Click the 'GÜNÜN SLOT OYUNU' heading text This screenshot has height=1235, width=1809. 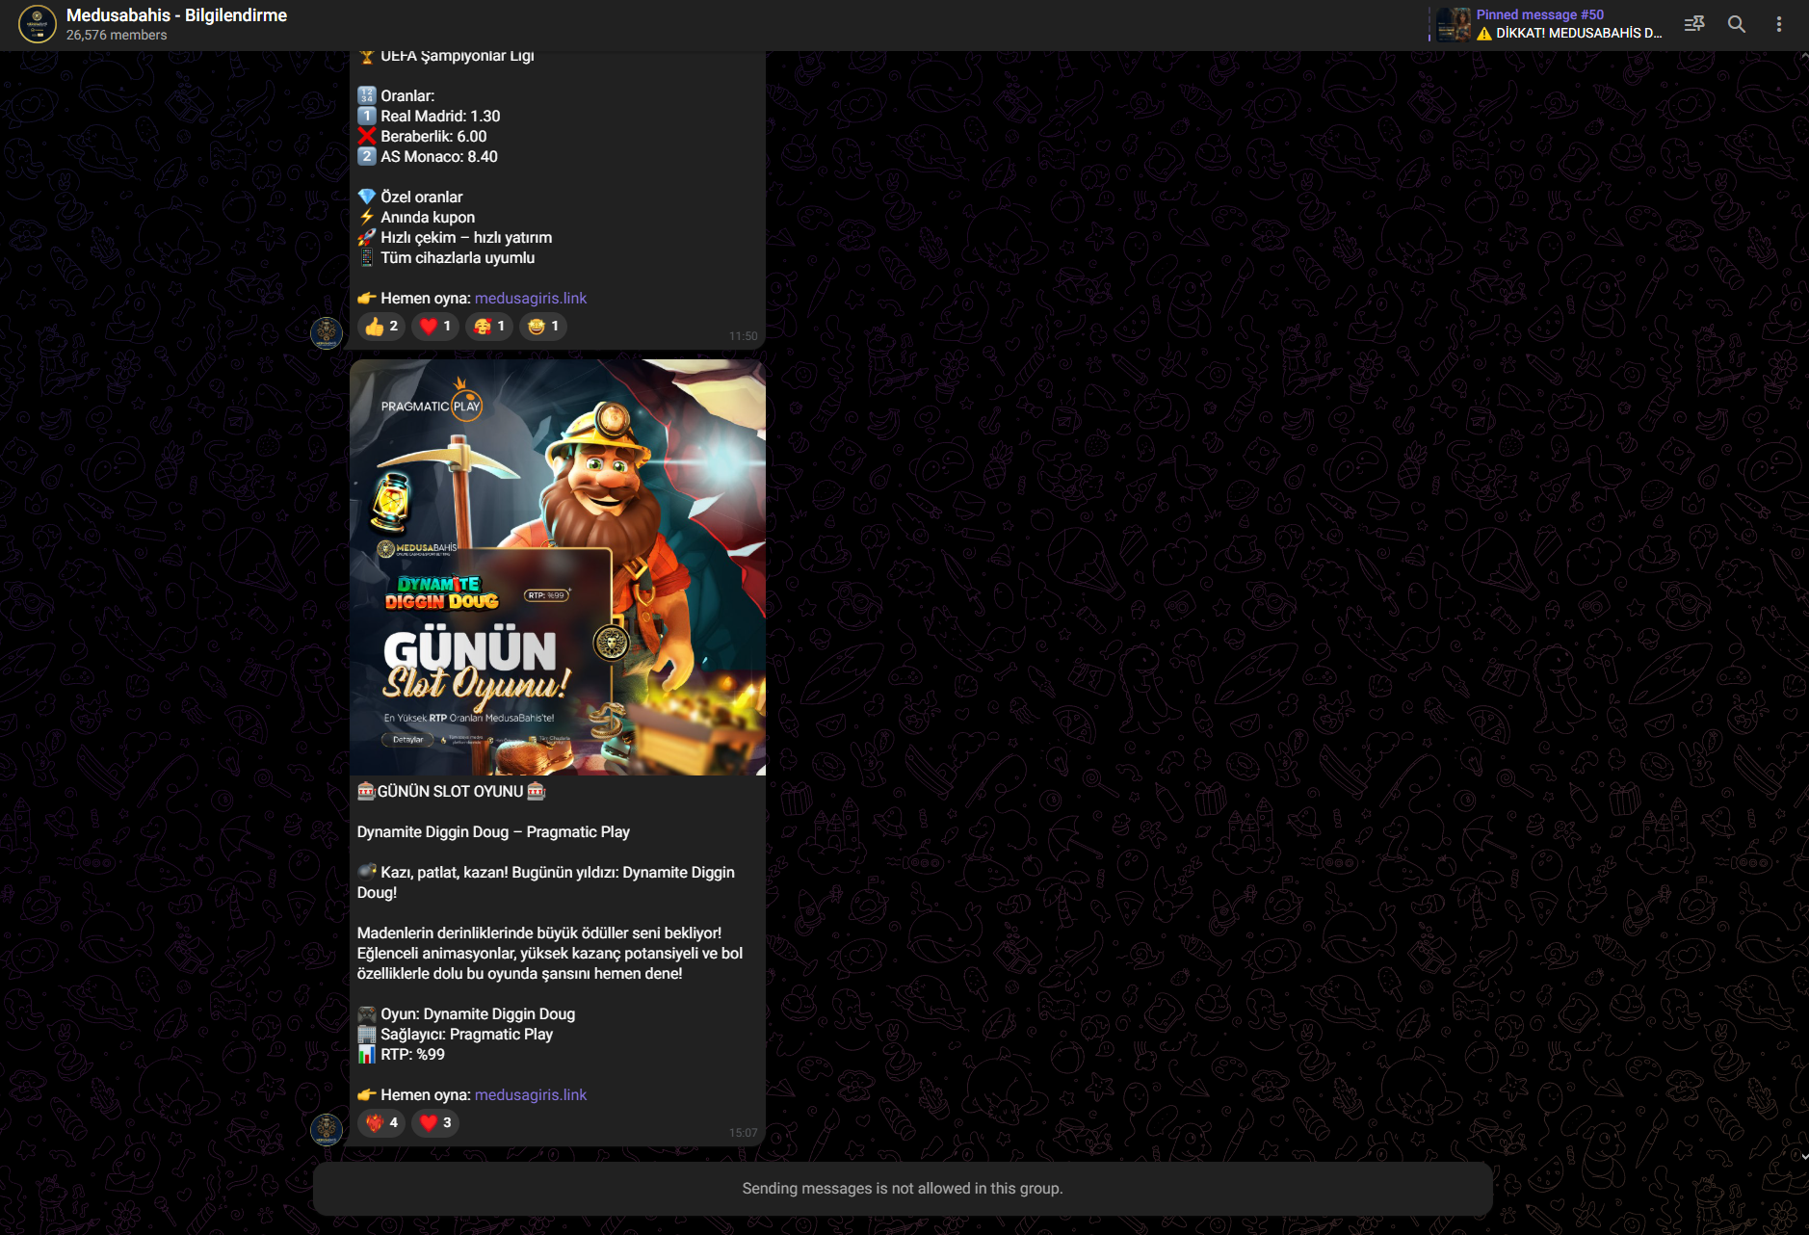click(451, 792)
